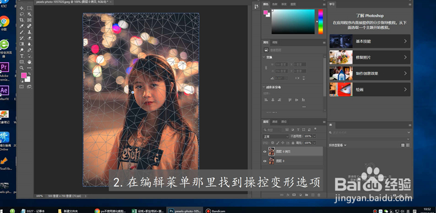This screenshot has height=213, width=436.
Task: Toggle Quick Mask mode in toolbar
Action: [x=22, y=87]
